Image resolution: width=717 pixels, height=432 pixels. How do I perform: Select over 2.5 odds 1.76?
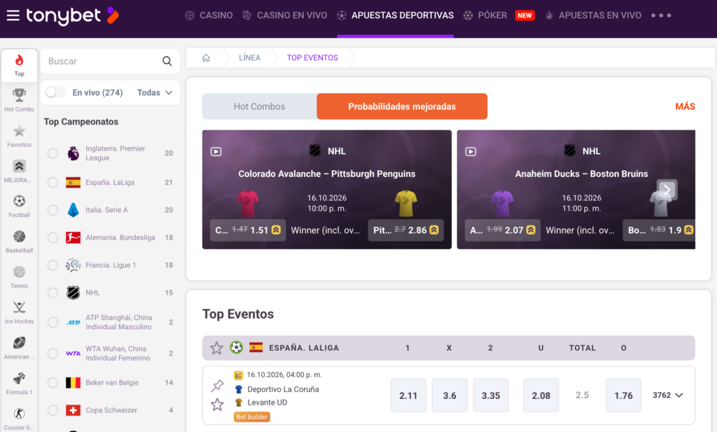click(623, 396)
